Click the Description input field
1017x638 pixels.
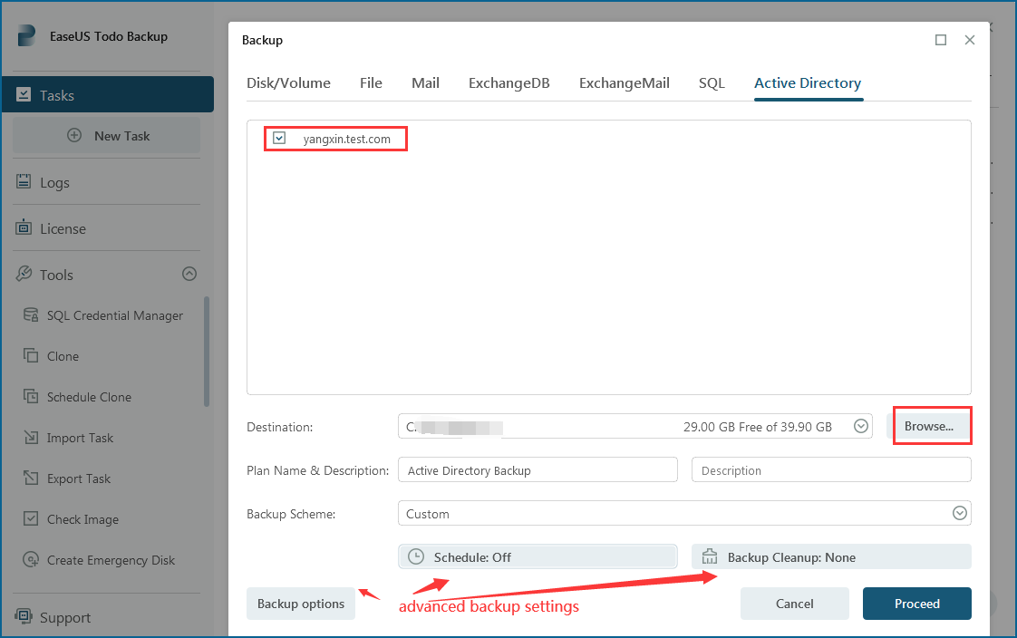click(830, 470)
